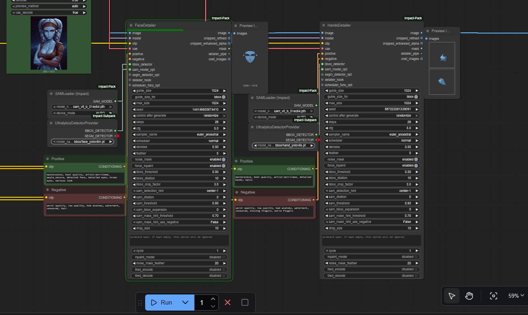Collapse the Positive node mentioning detailed hands
The height and width of the screenshot is (315, 528).
click(x=236, y=161)
